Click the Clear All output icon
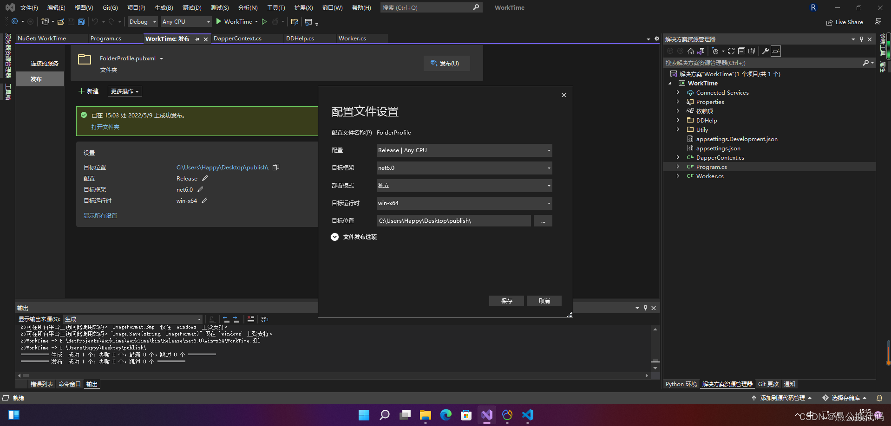The height and width of the screenshot is (426, 891). 250,319
